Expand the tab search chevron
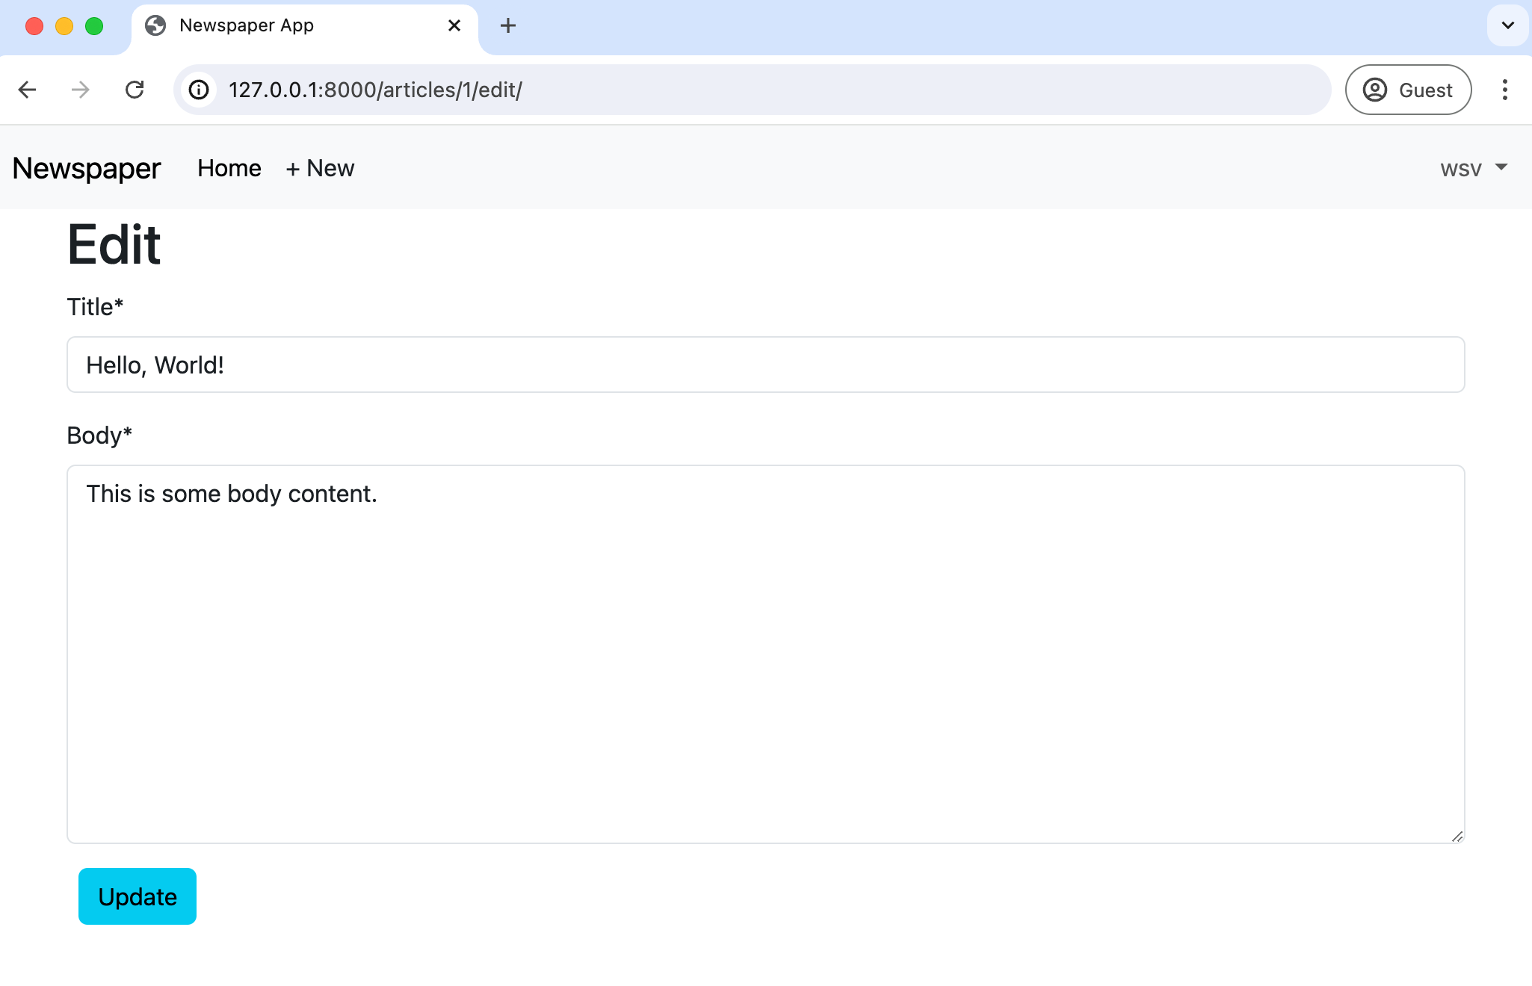This screenshot has height=986, width=1532. point(1507,25)
